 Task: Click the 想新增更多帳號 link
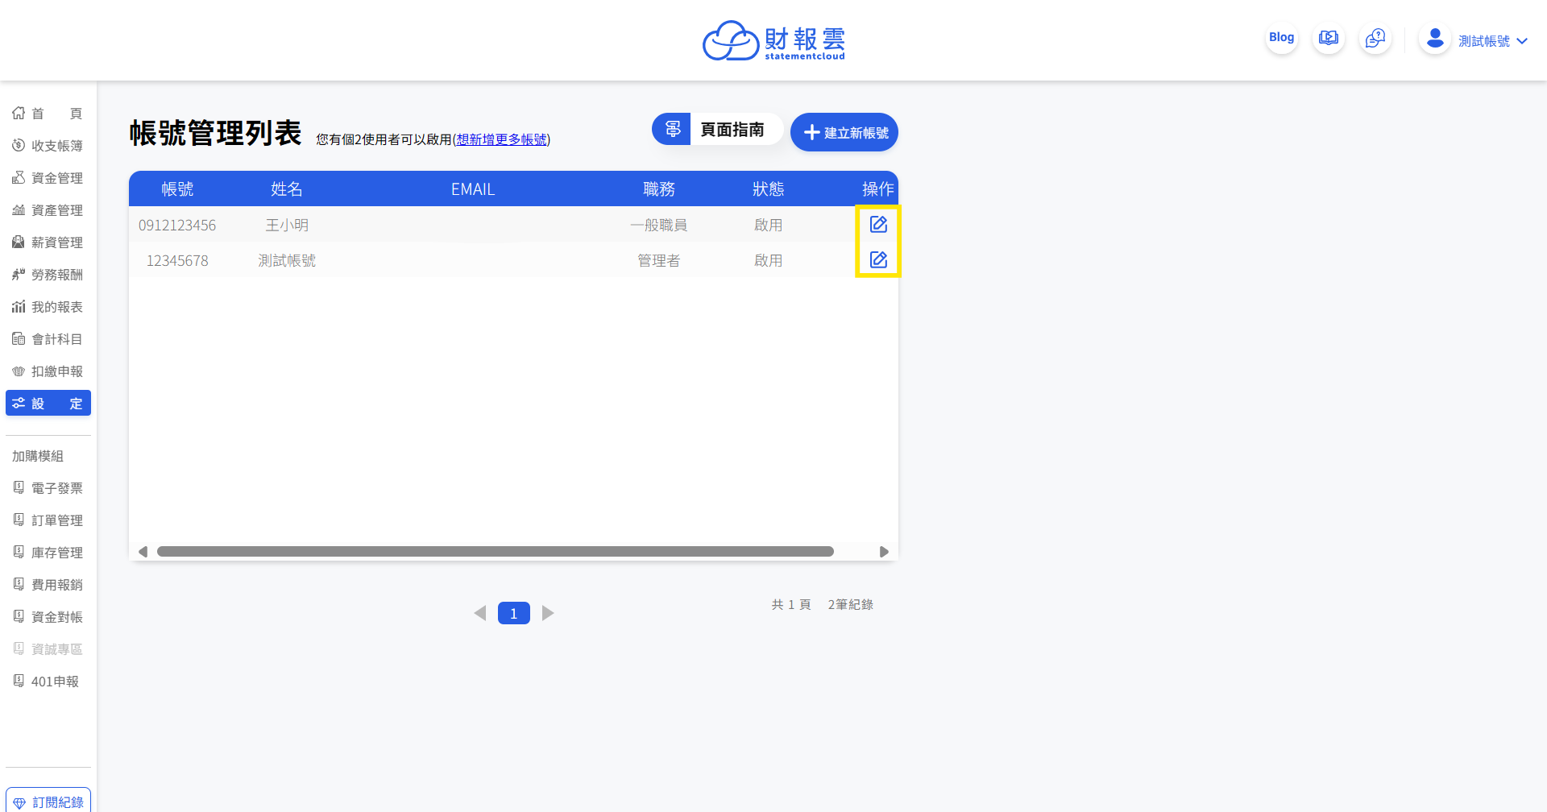point(501,139)
